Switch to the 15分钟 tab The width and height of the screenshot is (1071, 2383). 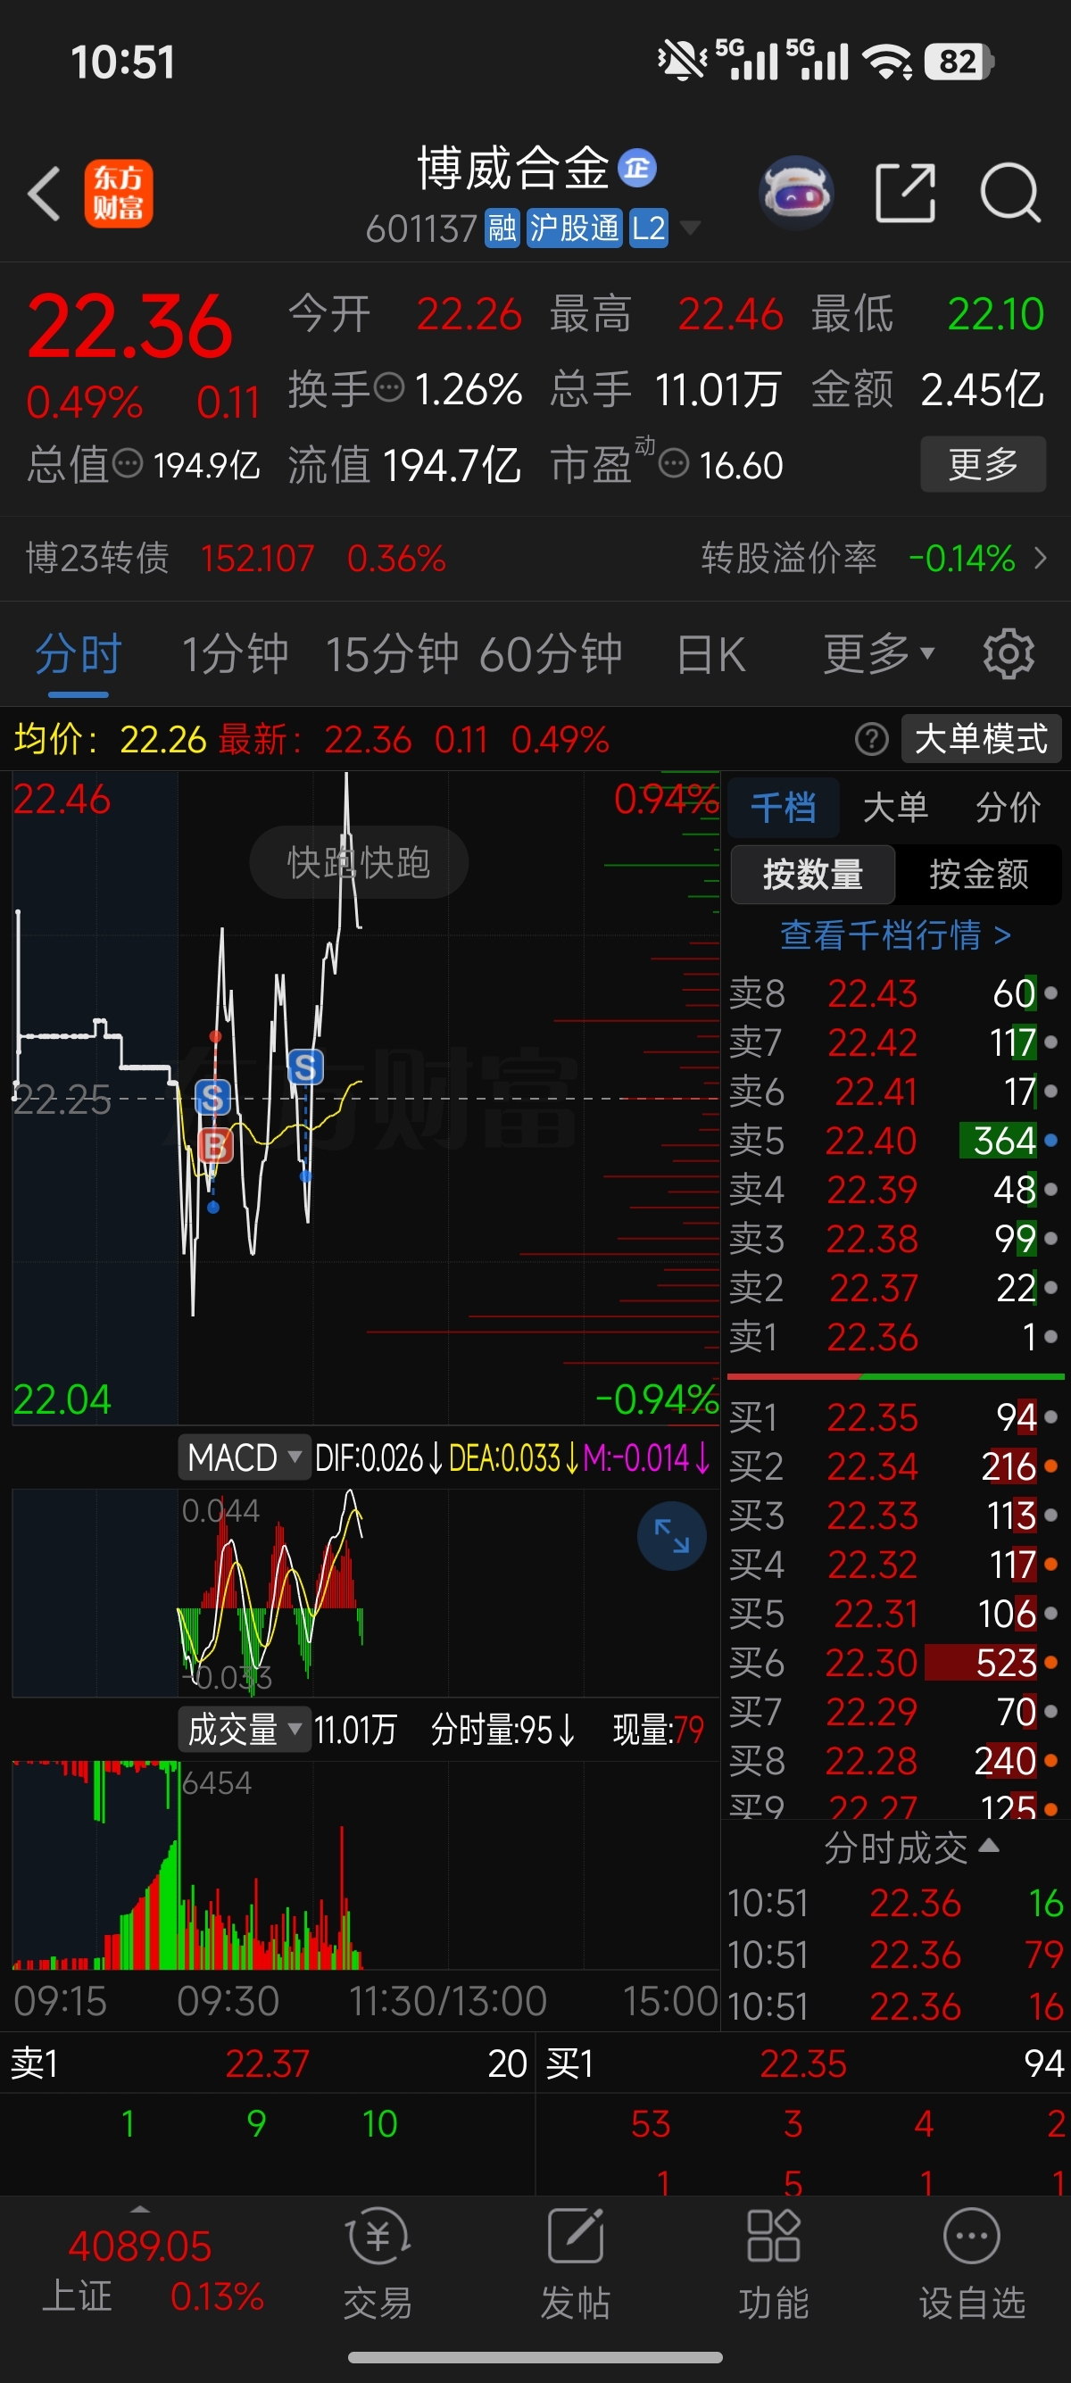tap(392, 654)
